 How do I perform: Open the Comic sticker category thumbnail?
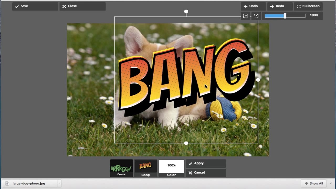(122, 168)
